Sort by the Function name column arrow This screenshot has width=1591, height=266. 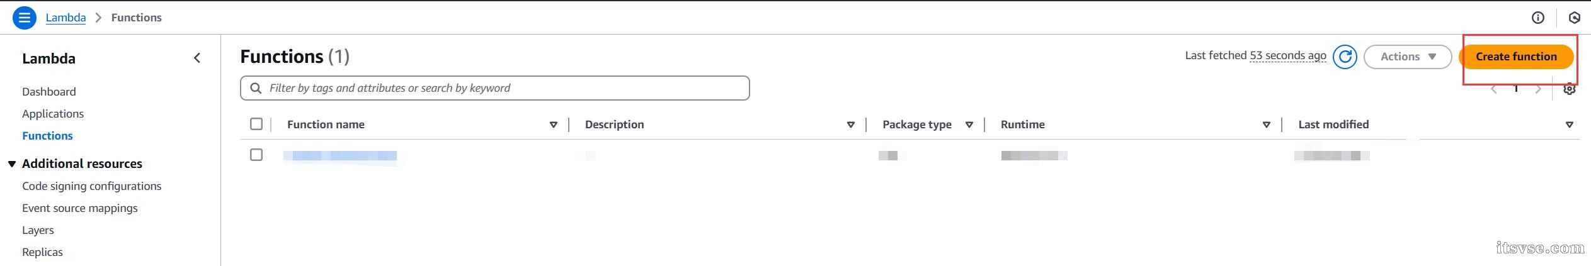(554, 125)
